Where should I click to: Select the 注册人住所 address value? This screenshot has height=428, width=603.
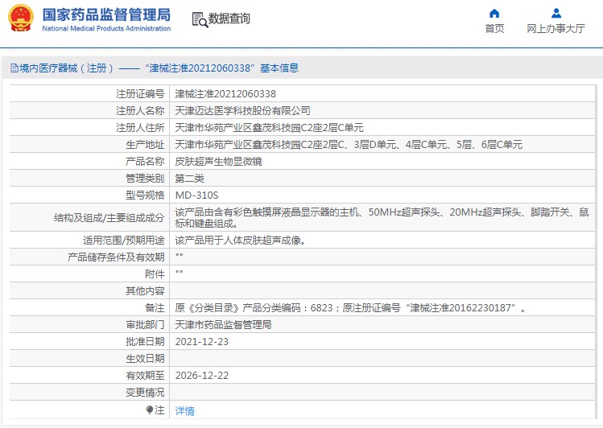[269, 128]
